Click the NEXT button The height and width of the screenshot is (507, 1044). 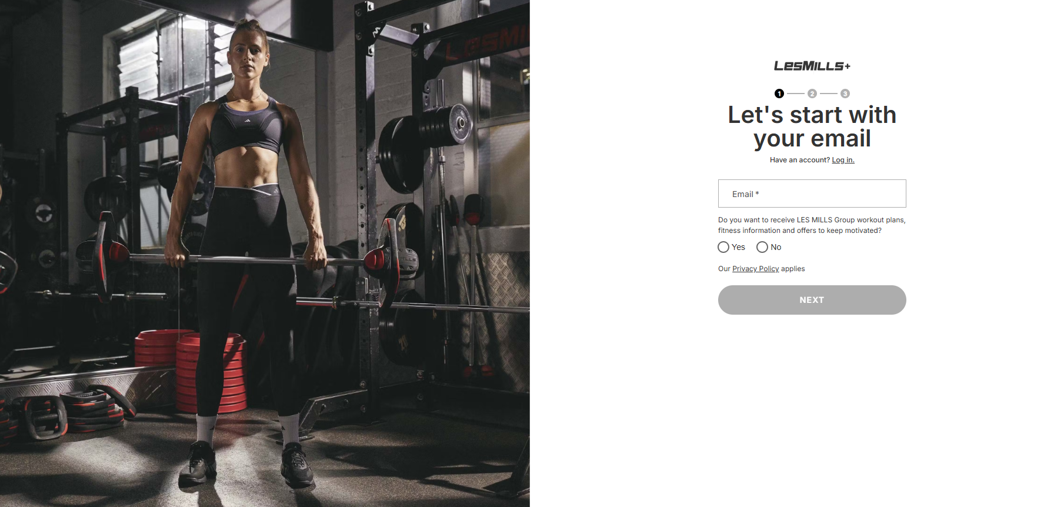point(812,300)
